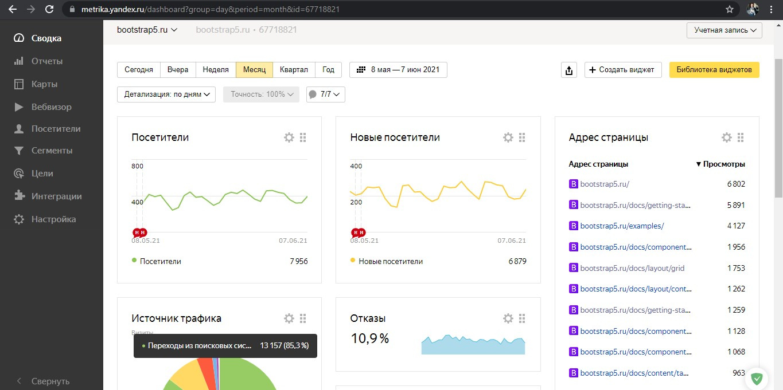Open settings gear of Новые посетители widget
The height and width of the screenshot is (390, 783).
508,137
